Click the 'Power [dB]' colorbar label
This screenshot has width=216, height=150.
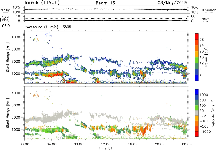coord(206,57)
